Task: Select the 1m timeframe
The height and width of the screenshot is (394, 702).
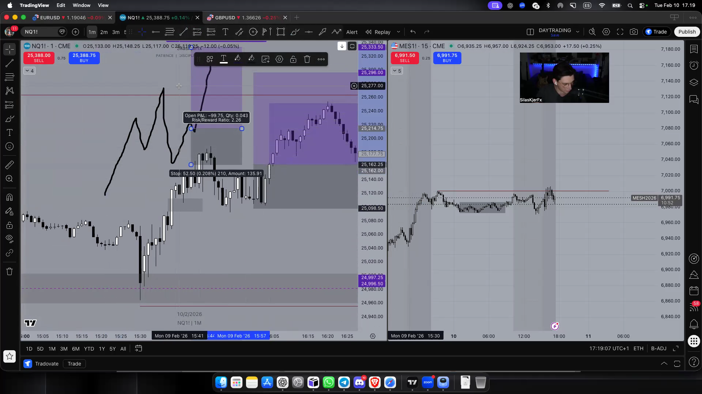Action: coord(92,32)
